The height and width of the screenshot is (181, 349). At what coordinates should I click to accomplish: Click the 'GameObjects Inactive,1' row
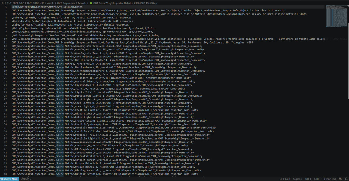tap(108, 53)
